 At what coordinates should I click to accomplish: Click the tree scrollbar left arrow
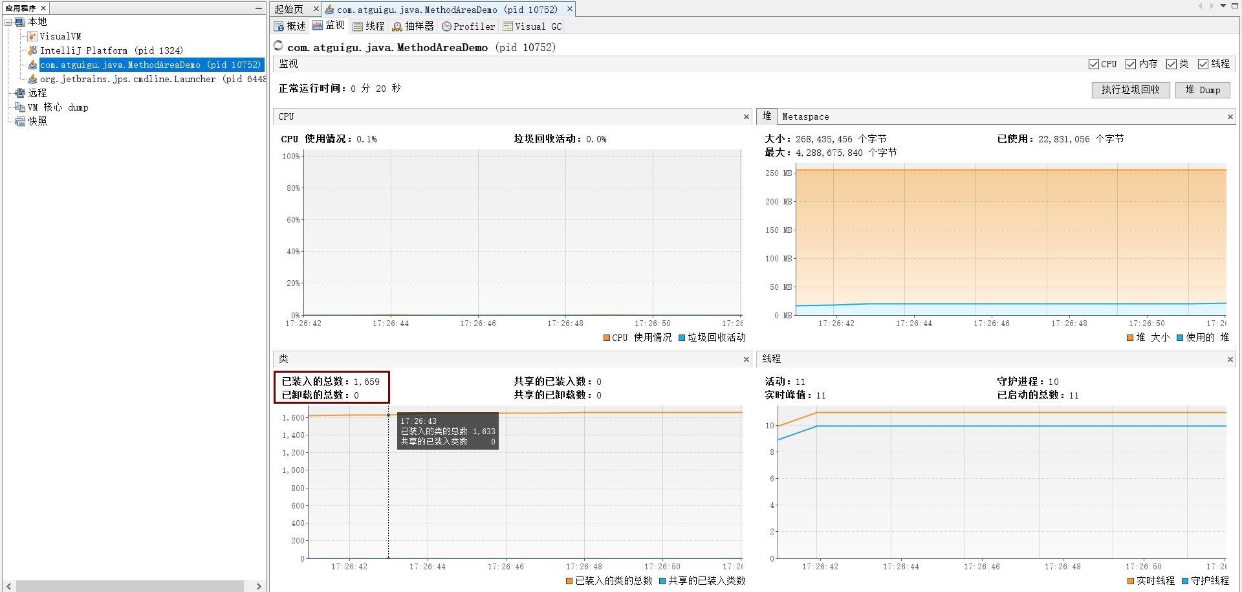click(8, 586)
